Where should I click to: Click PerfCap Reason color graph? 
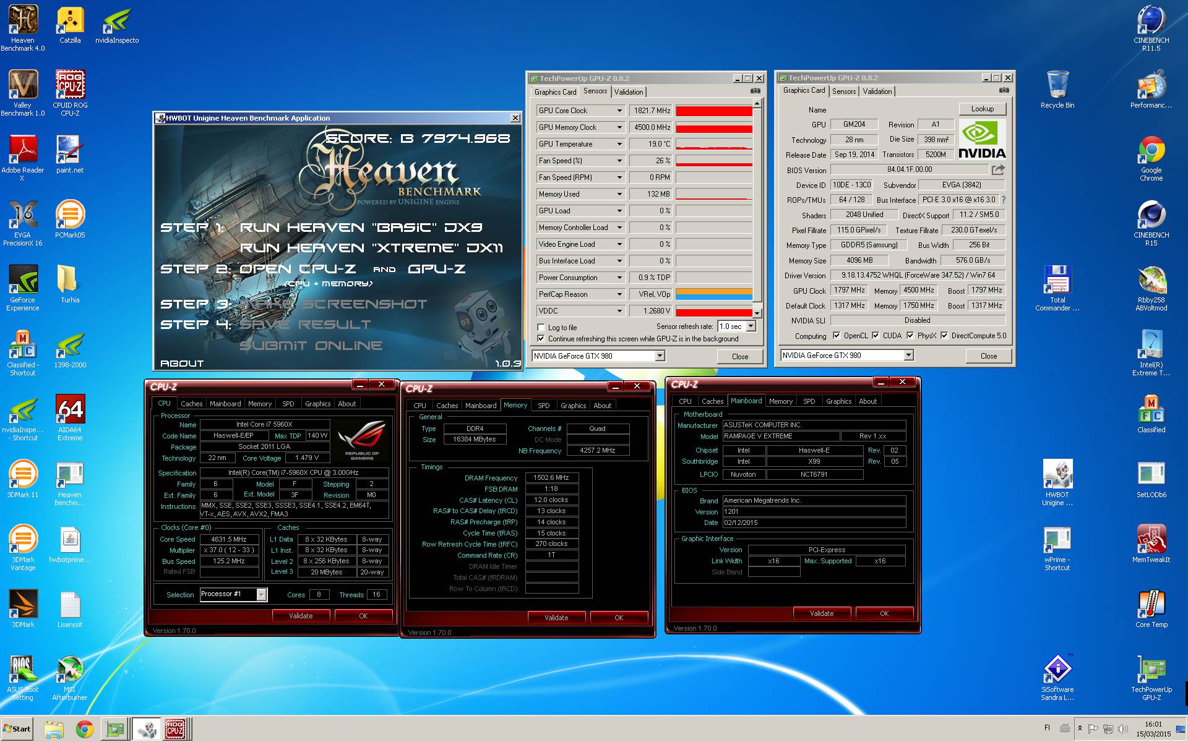pos(714,294)
